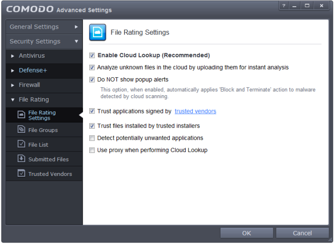
Task: Select Defense+ in sidebar
Action: (x=44, y=71)
